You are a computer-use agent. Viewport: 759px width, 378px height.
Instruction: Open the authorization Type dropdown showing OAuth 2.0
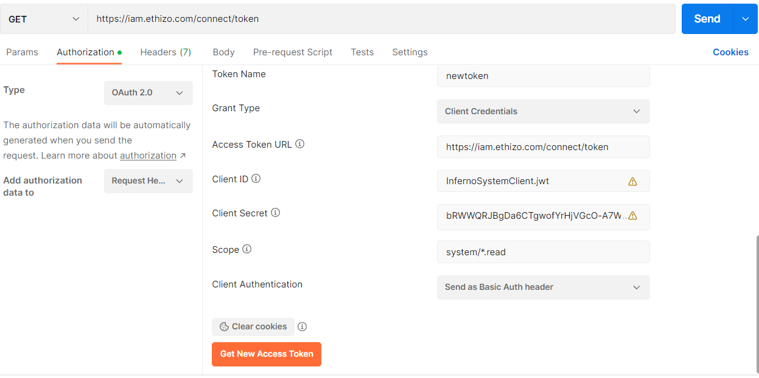(148, 92)
